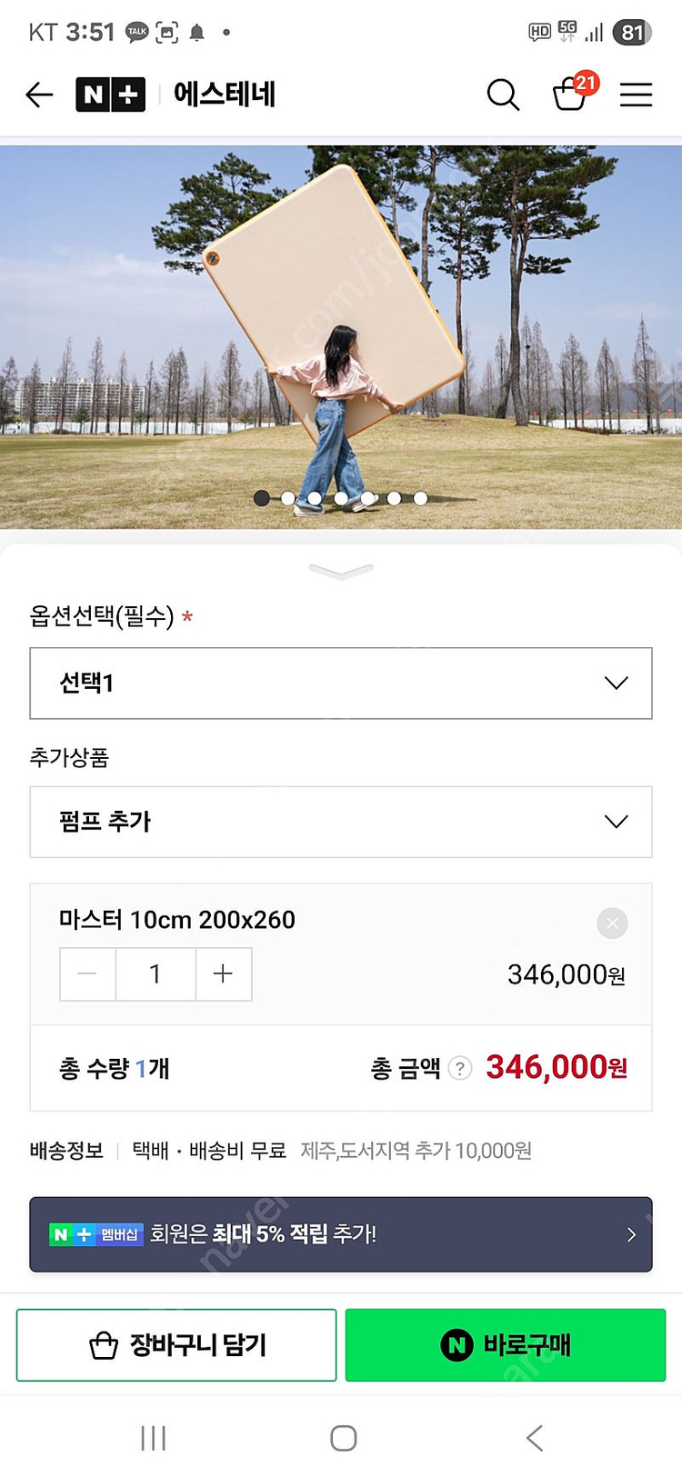Tap the back arrow in header

point(39,95)
